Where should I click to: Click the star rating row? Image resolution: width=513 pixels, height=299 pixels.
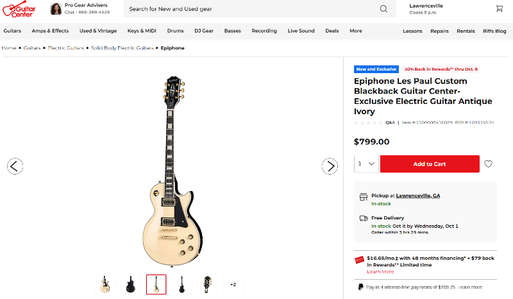368,122
